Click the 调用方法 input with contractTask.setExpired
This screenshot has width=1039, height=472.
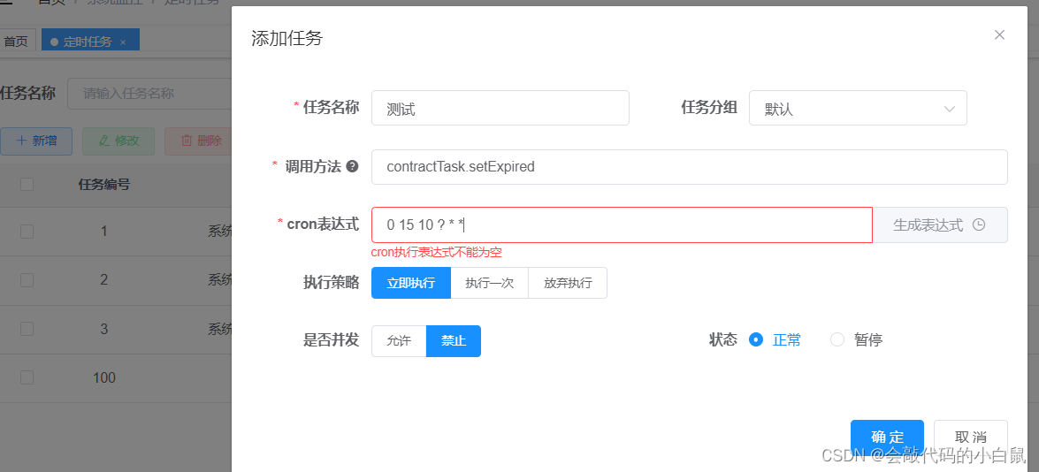tap(689, 167)
